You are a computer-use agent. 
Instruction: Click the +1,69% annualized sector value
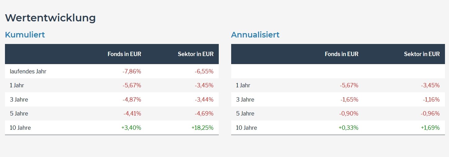pyautogui.click(x=430, y=128)
